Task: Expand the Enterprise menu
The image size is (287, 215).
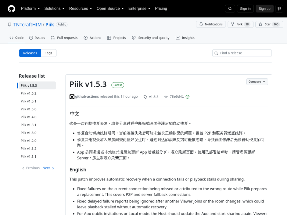Action: 139,8
